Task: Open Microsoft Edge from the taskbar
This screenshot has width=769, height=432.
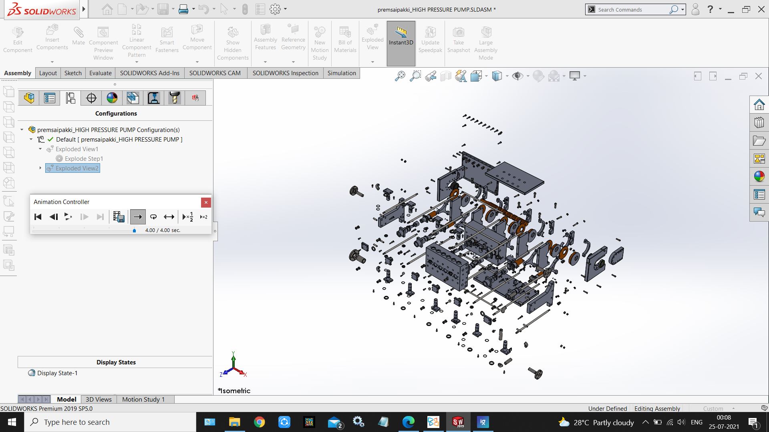Action: pyautogui.click(x=408, y=422)
